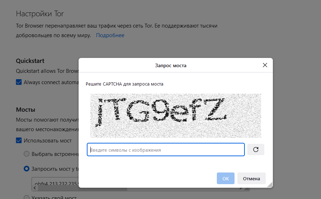This screenshot has height=199, width=321.
Task: Click Решите CAPTCHA instruction text
Action: 124,84
